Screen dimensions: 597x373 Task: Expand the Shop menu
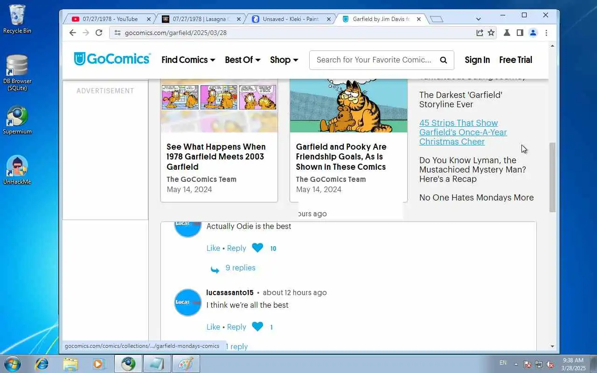point(284,60)
